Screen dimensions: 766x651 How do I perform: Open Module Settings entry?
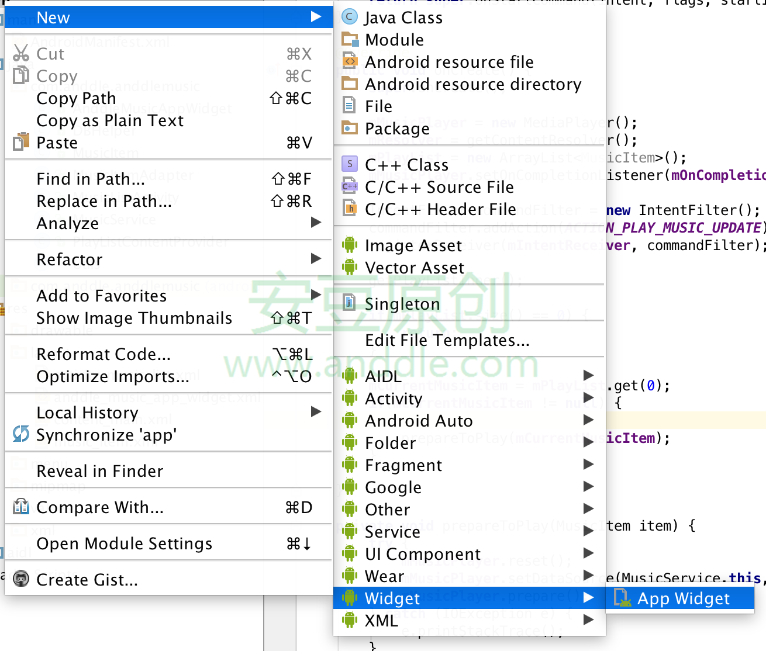tap(168, 543)
